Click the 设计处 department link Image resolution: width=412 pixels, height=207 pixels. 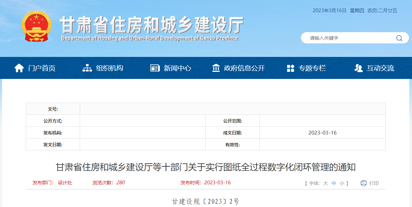[64, 183]
